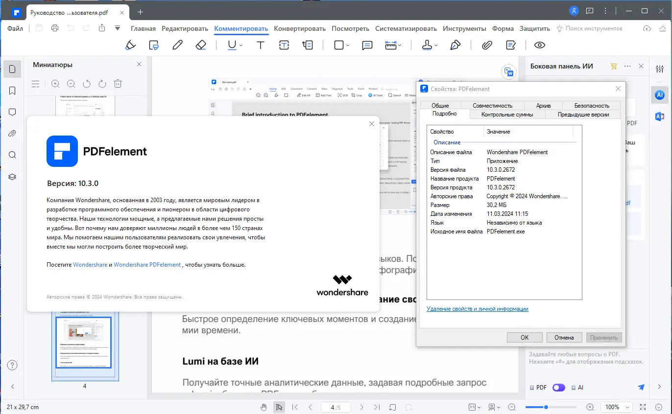Add a sticky note comment
Image resolution: width=672 pixels, height=414 pixels.
[x=367, y=45]
